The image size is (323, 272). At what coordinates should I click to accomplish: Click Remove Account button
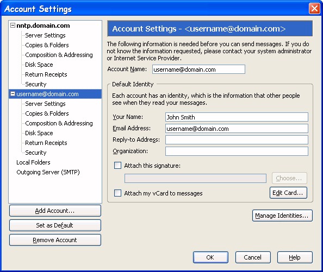[55, 240]
